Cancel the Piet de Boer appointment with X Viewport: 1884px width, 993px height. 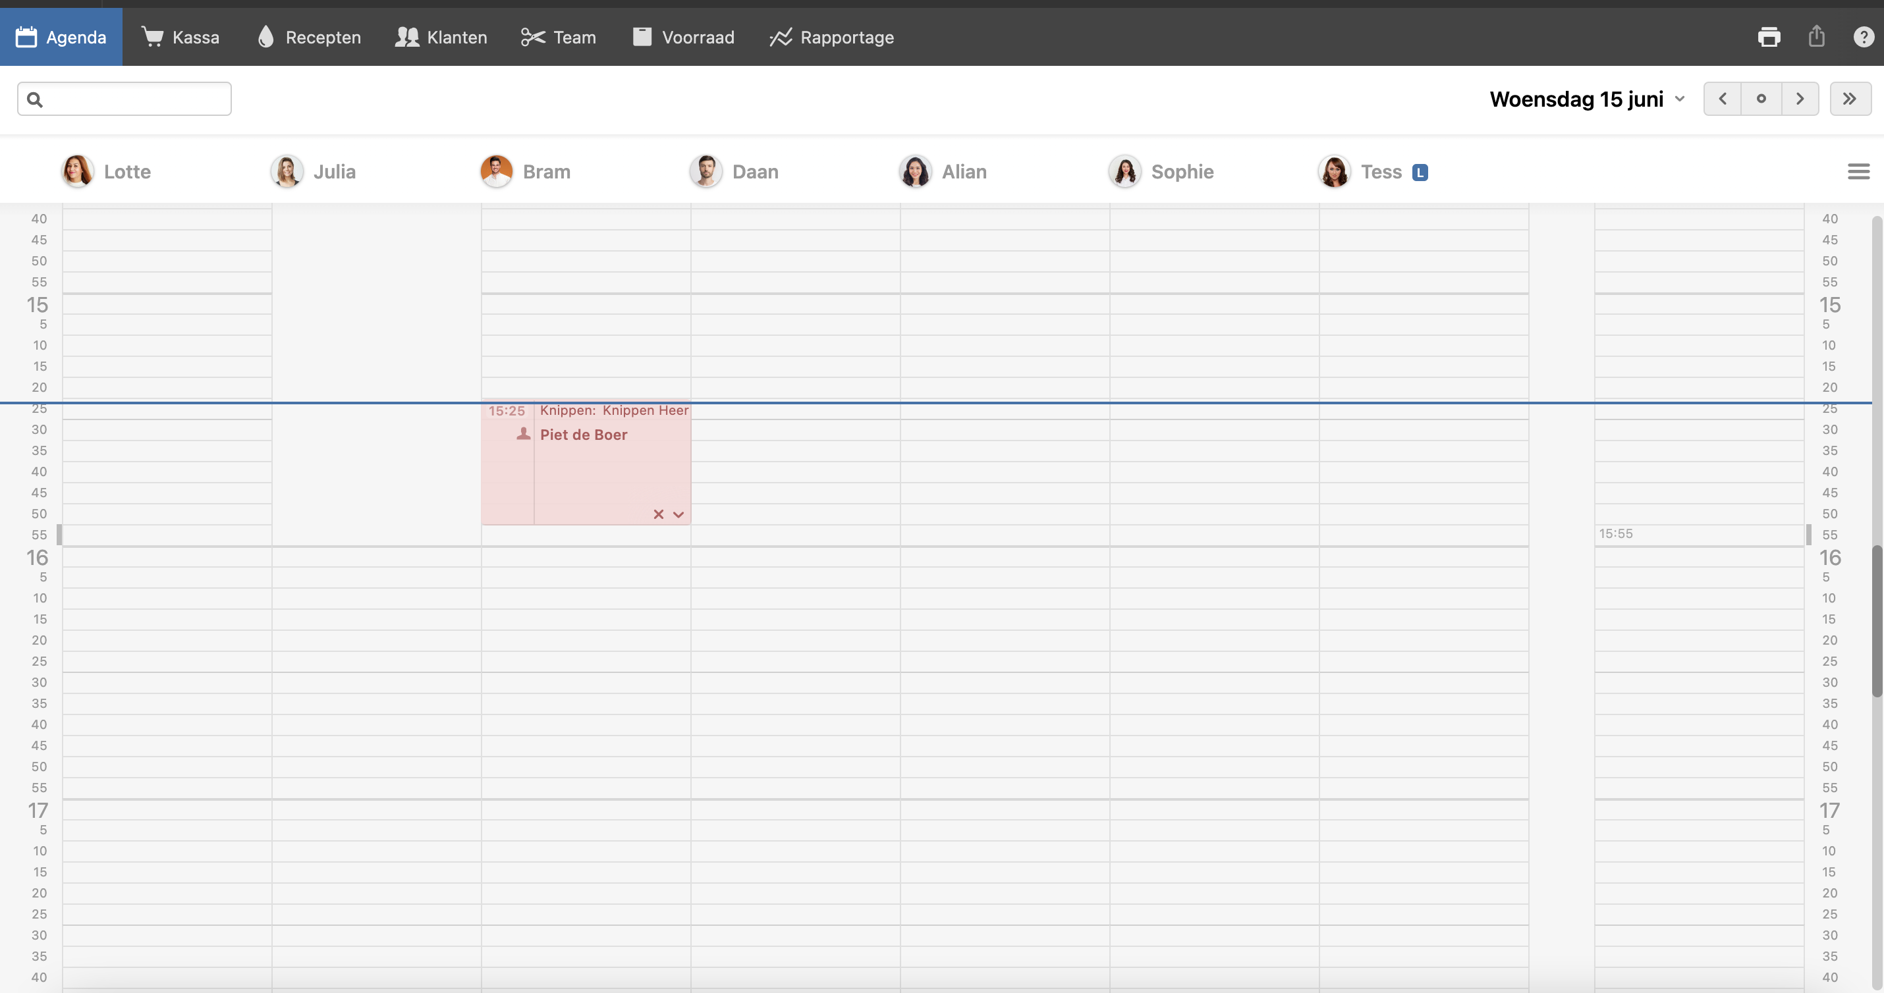[x=658, y=515]
